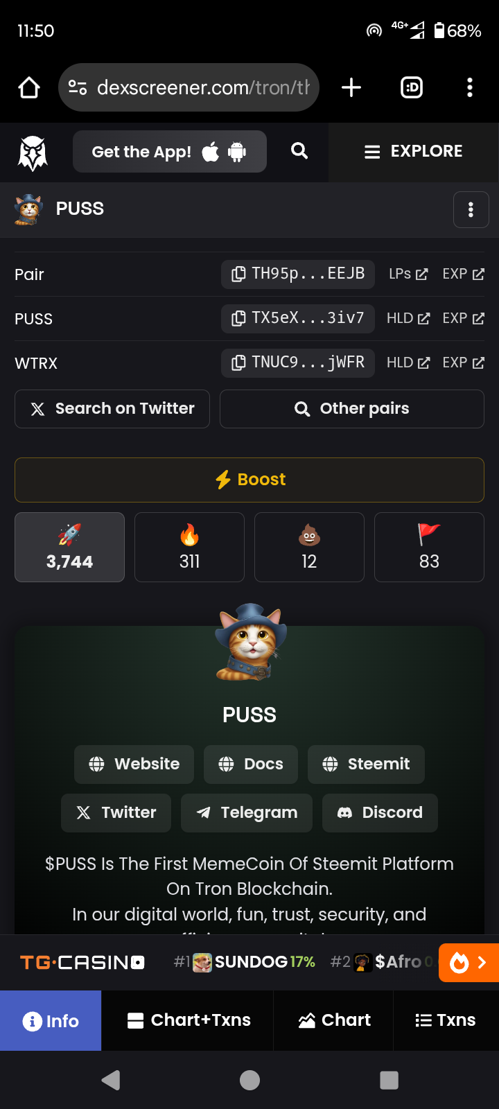499x1109 pixels.
Task: Copy the Pair address TH95p...EEJB
Action: (298, 274)
